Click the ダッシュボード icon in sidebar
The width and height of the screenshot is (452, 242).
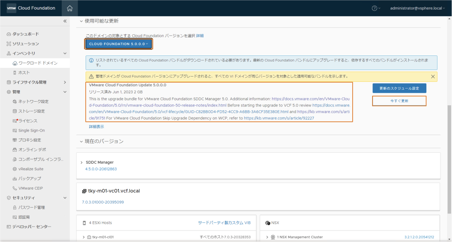pos(9,34)
